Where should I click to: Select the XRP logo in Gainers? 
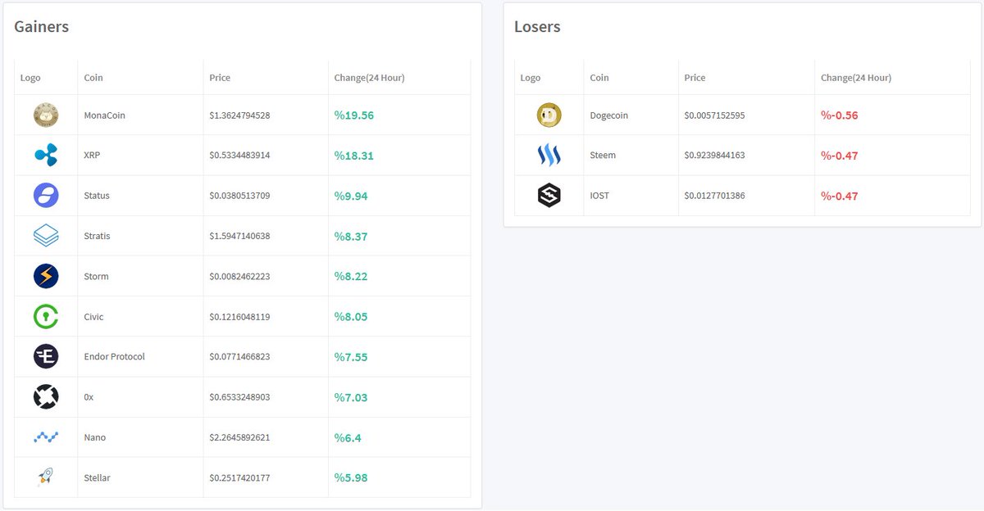(x=45, y=155)
